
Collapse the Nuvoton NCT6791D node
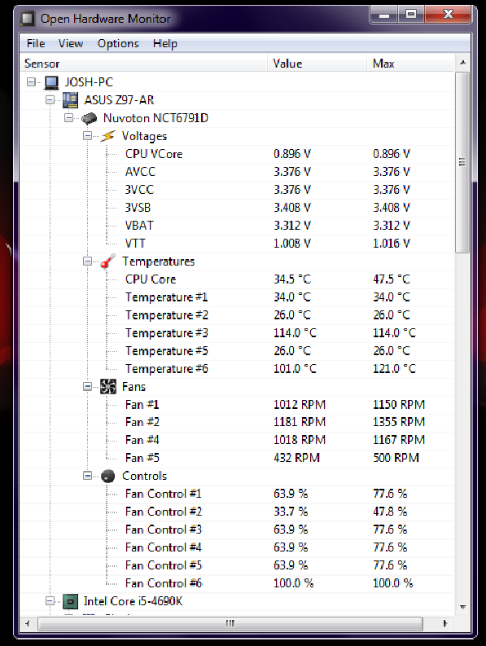pyautogui.click(x=68, y=118)
